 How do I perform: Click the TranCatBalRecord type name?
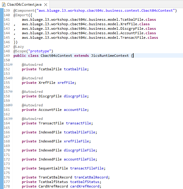(x=55, y=177)
